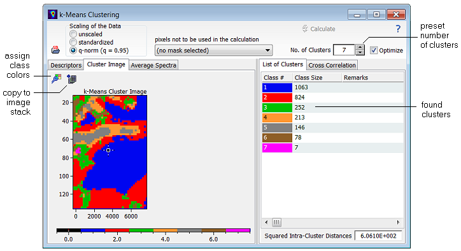The image size is (461, 251).
Task: Click the No. of Clusters input field
Action: coord(344,50)
